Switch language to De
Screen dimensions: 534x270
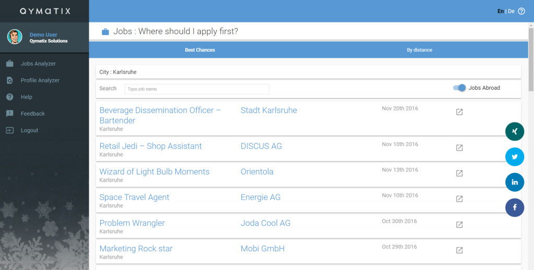[x=511, y=11]
